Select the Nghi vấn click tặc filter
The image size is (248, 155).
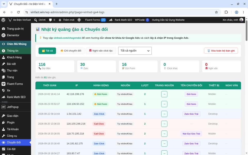101,51
